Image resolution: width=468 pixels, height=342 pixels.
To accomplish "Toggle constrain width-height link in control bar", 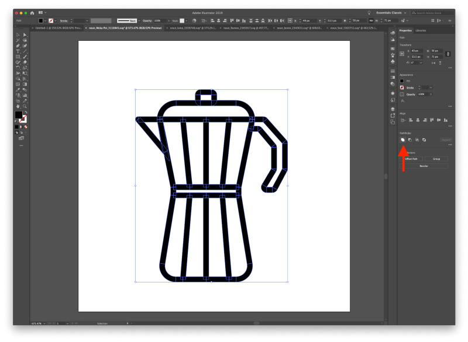I will pyautogui.click(x=371, y=20).
